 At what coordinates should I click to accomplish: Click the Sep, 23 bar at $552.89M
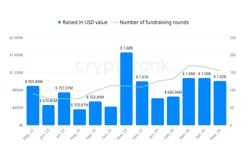pyautogui.click(x=95, y=113)
